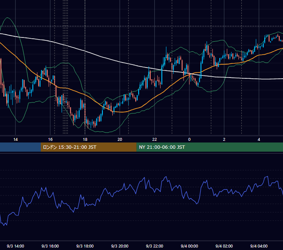Click the 20 hour axis label
283x250 pixels.
click(120, 139)
